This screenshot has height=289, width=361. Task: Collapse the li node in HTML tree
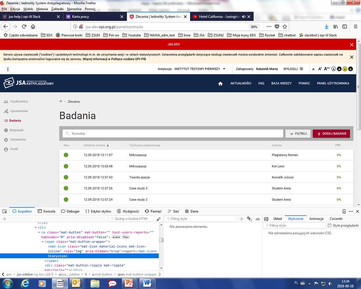(36, 228)
